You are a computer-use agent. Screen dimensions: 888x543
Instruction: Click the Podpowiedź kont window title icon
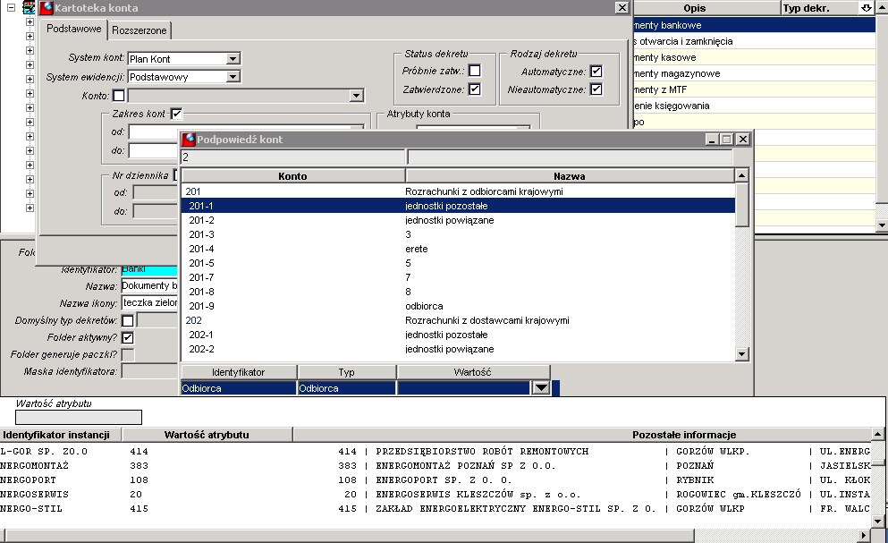click(x=189, y=139)
